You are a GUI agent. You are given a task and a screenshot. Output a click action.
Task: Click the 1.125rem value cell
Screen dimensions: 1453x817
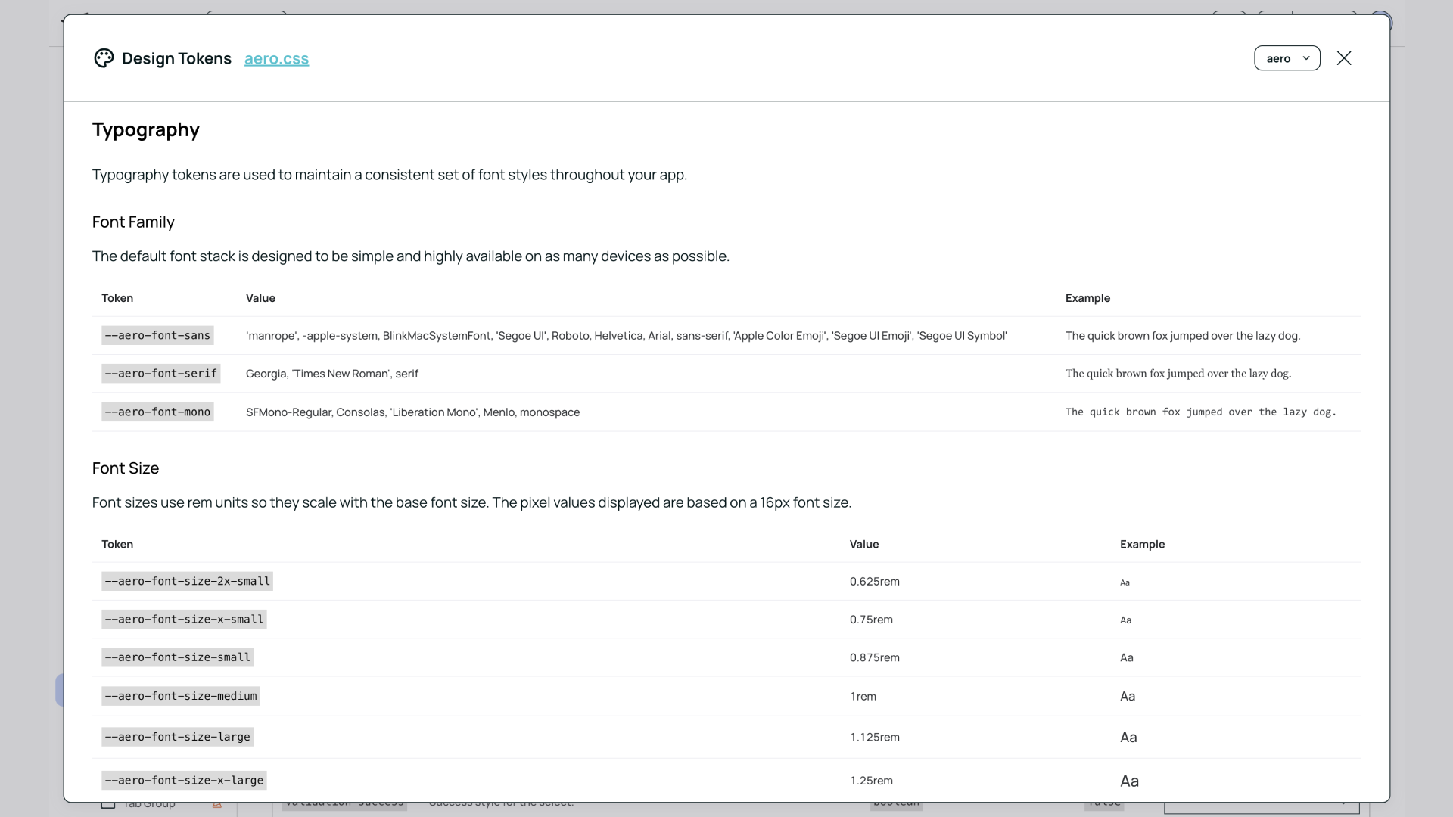coord(874,738)
